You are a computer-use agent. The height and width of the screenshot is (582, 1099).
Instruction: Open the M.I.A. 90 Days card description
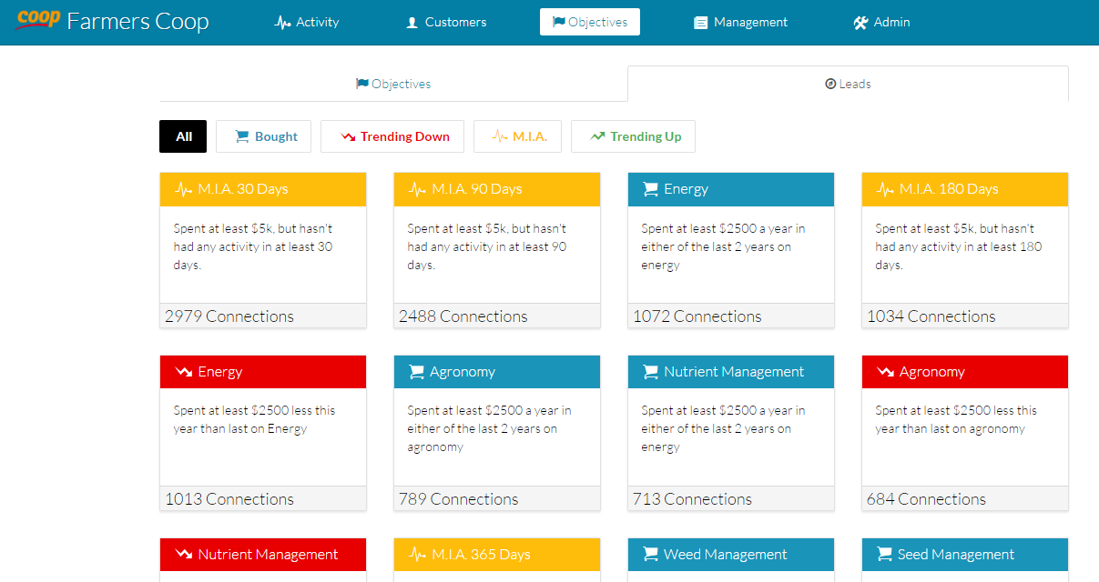tap(496, 246)
